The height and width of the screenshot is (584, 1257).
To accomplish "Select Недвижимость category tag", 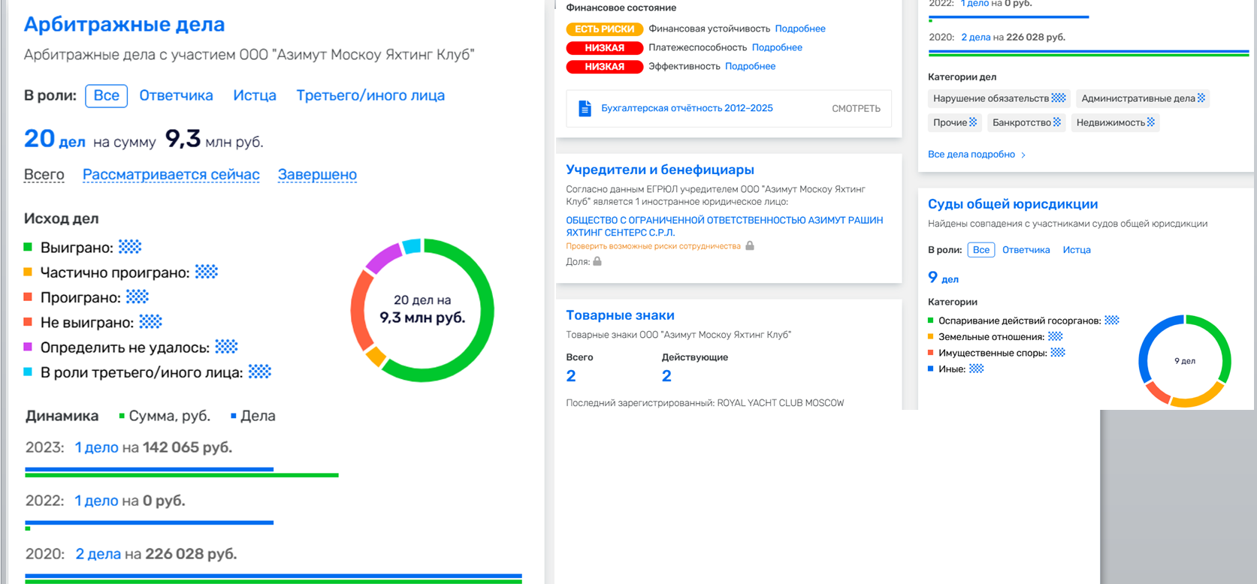I will point(1116,122).
